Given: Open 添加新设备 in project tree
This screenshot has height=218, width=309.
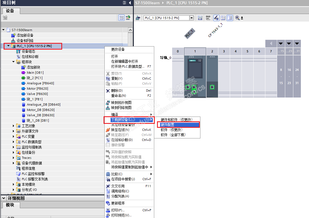Looking at the screenshot, I should (x=25, y=35).
